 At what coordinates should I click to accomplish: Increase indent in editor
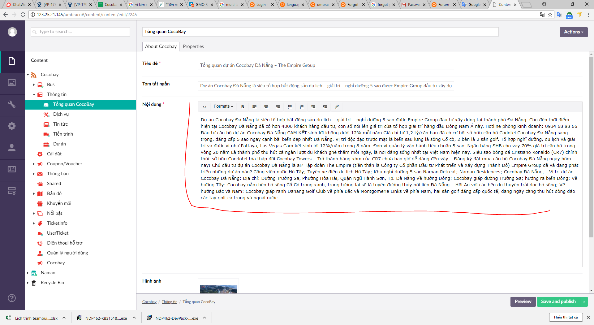(x=325, y=107)
